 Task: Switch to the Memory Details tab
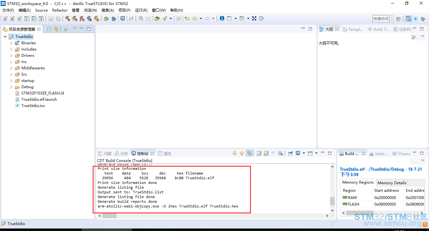coord(392,183)
